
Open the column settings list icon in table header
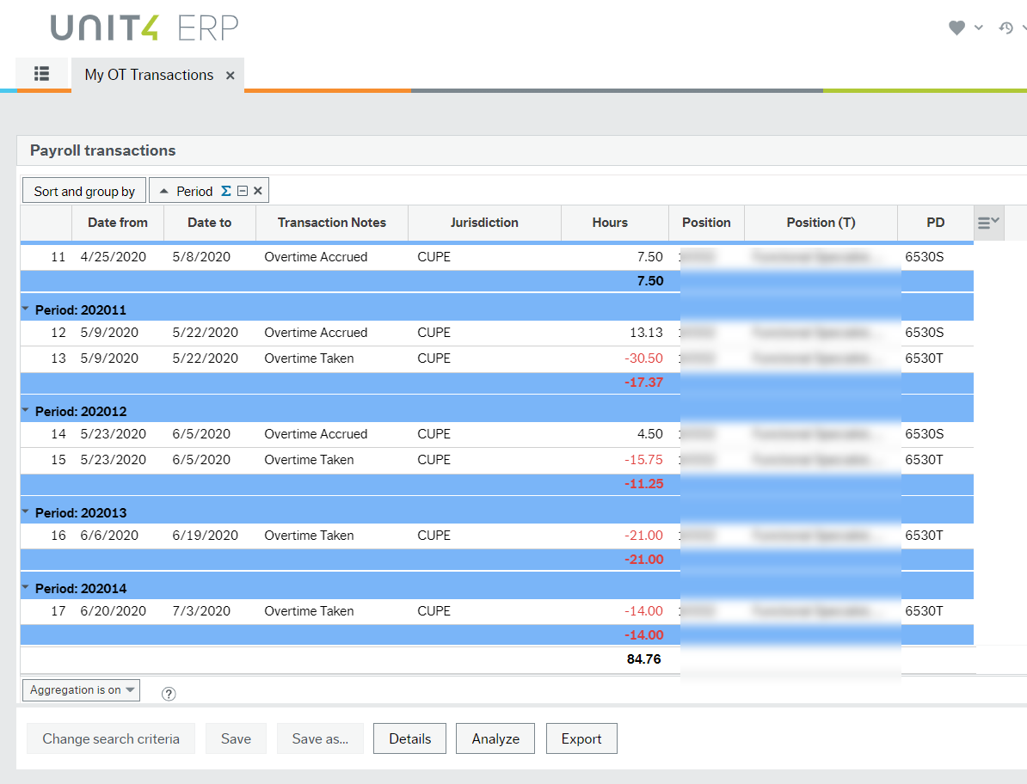pos(988,222)
